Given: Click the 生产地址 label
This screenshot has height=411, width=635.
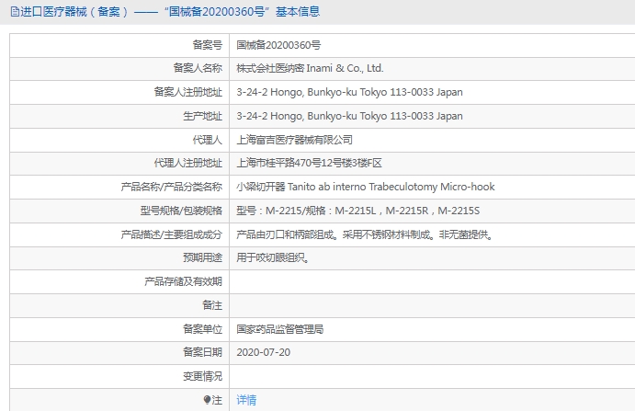Looking at the screenshot, I should (x=202, y=116).
